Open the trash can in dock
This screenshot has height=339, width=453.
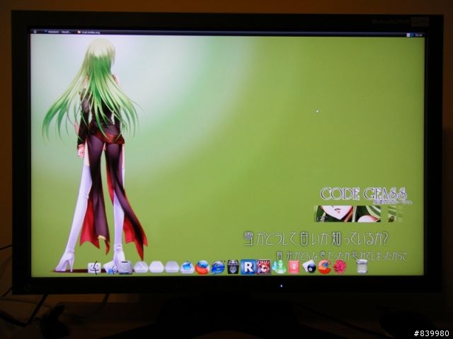tap(362, 266)
